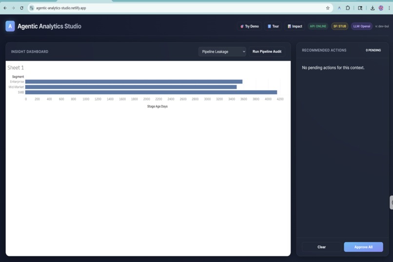Select the SMB bar in the chart
Viewport: 393px width, 262px height.
[151, 92]
